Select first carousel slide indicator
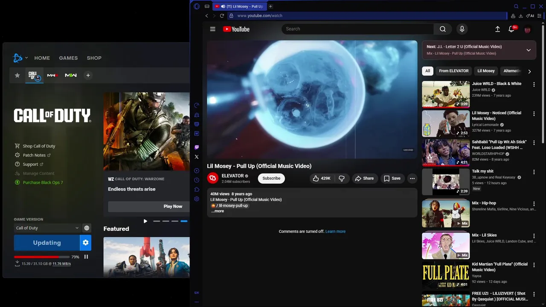Viewport: 546px width, 307px height. click(157, 221)
